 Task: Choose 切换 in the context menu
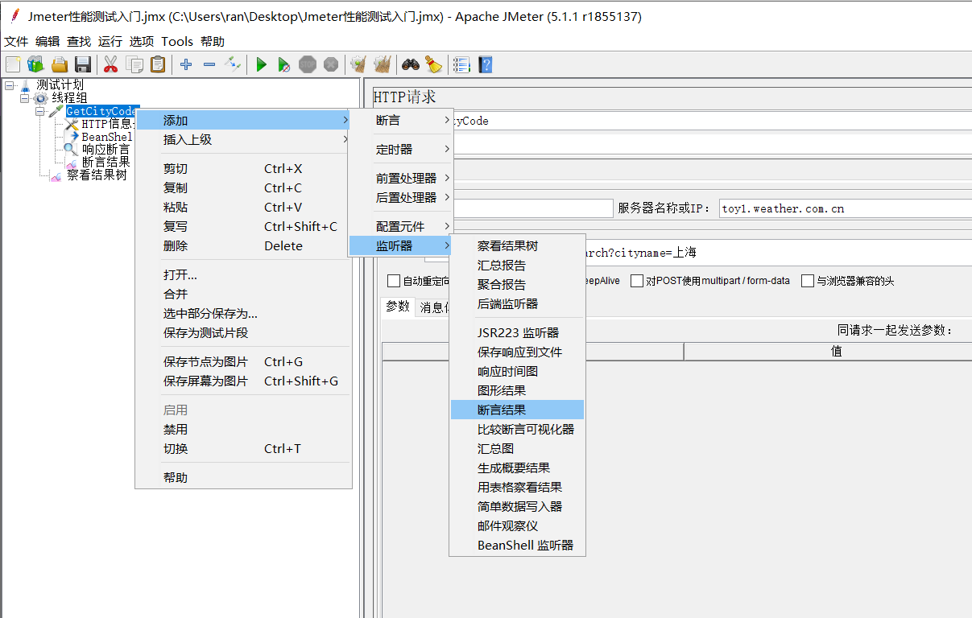coord(243,448)
